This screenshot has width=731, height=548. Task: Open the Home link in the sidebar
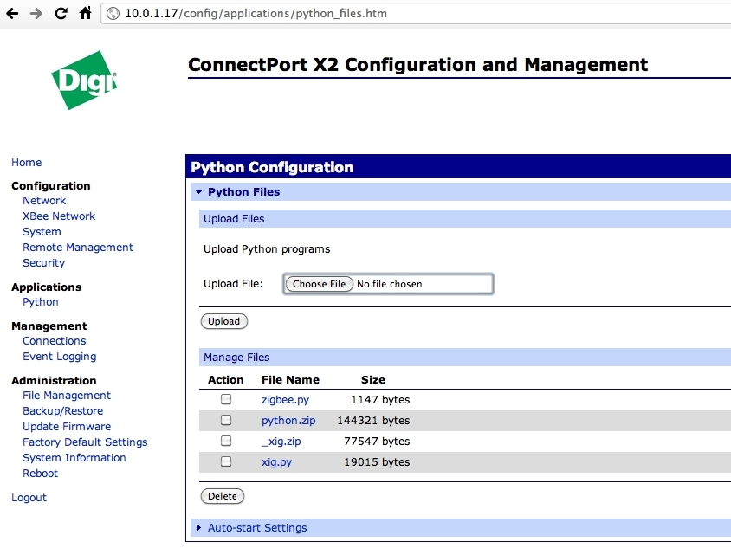pyautogui.click(x=27, y=163)
